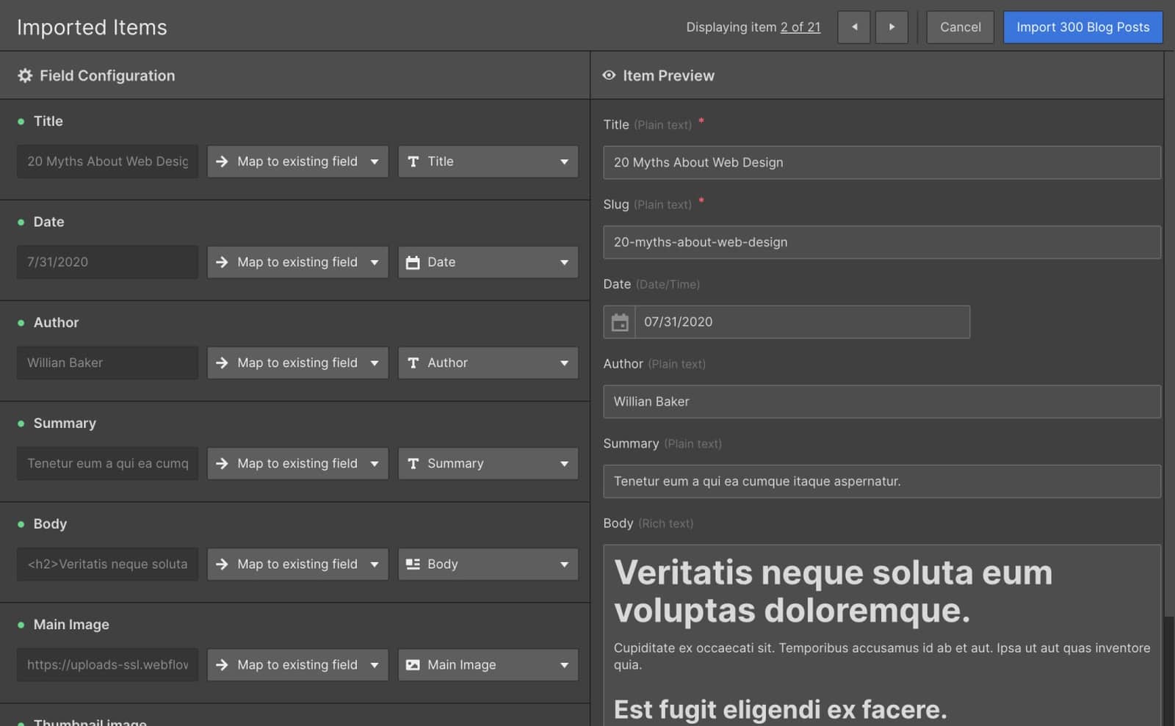This screenshot has height=726, width=1175.
Task: Click the previous item arrow
Action: 853,27
